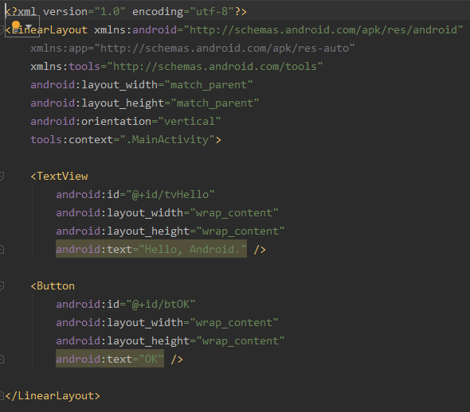Open the intention actions dropdown arrow
470x412 pixels.
[x=29, y=26]
